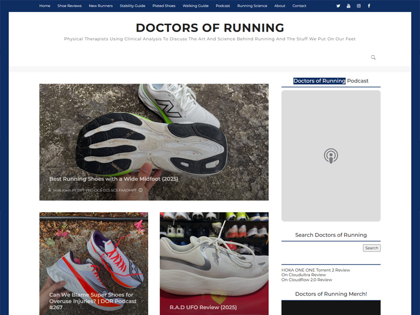Open the Shoe Reviews menu
This screenshot has height=315, width=420.
pyautogui.click(x=71, y=6)
